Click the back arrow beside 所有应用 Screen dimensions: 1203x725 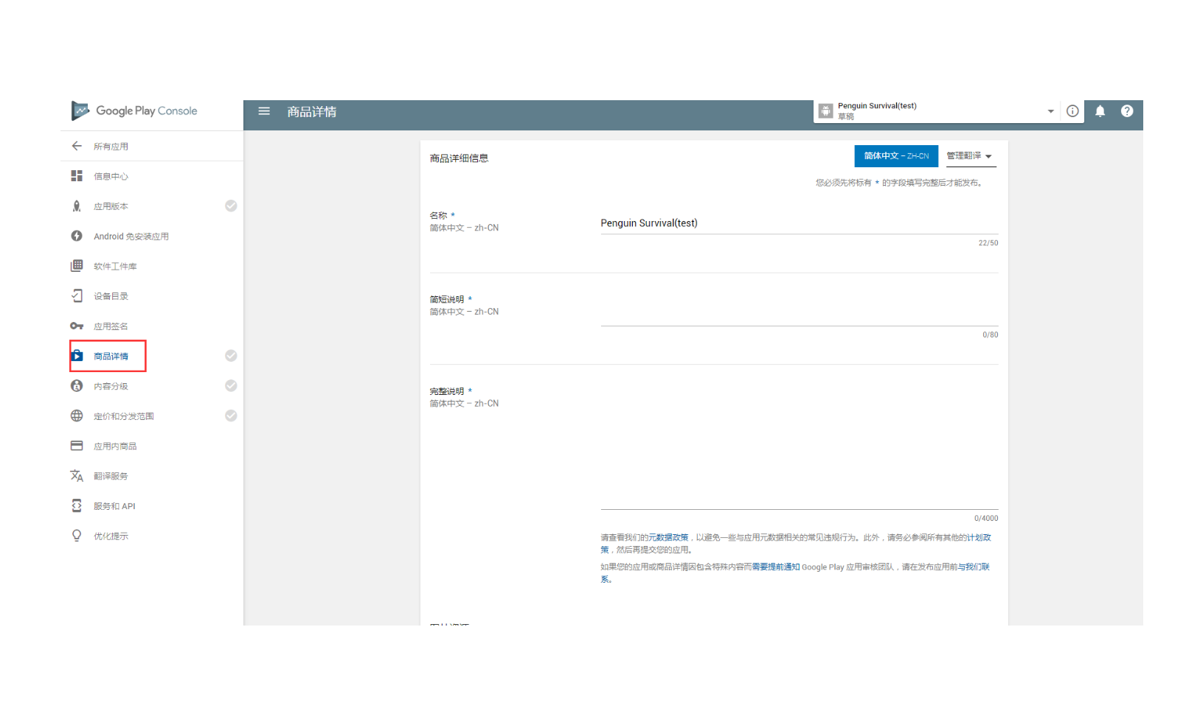coord(77,146)
